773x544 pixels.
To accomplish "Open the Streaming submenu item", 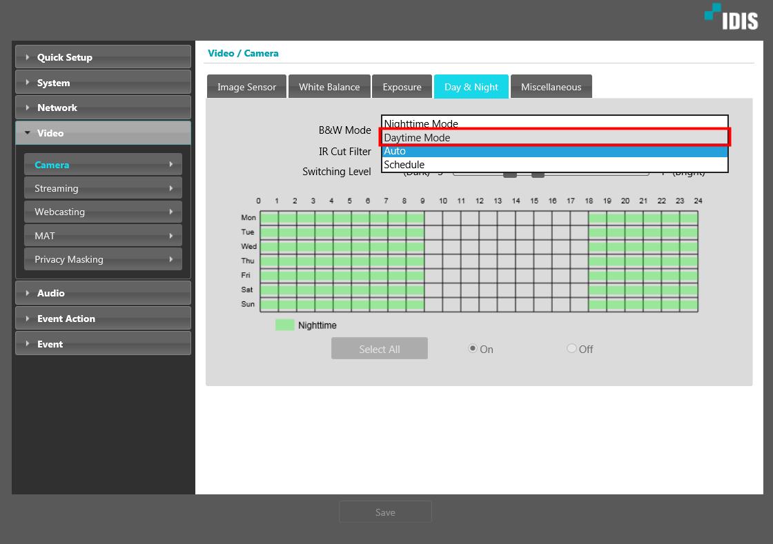I will click(103, 188).
